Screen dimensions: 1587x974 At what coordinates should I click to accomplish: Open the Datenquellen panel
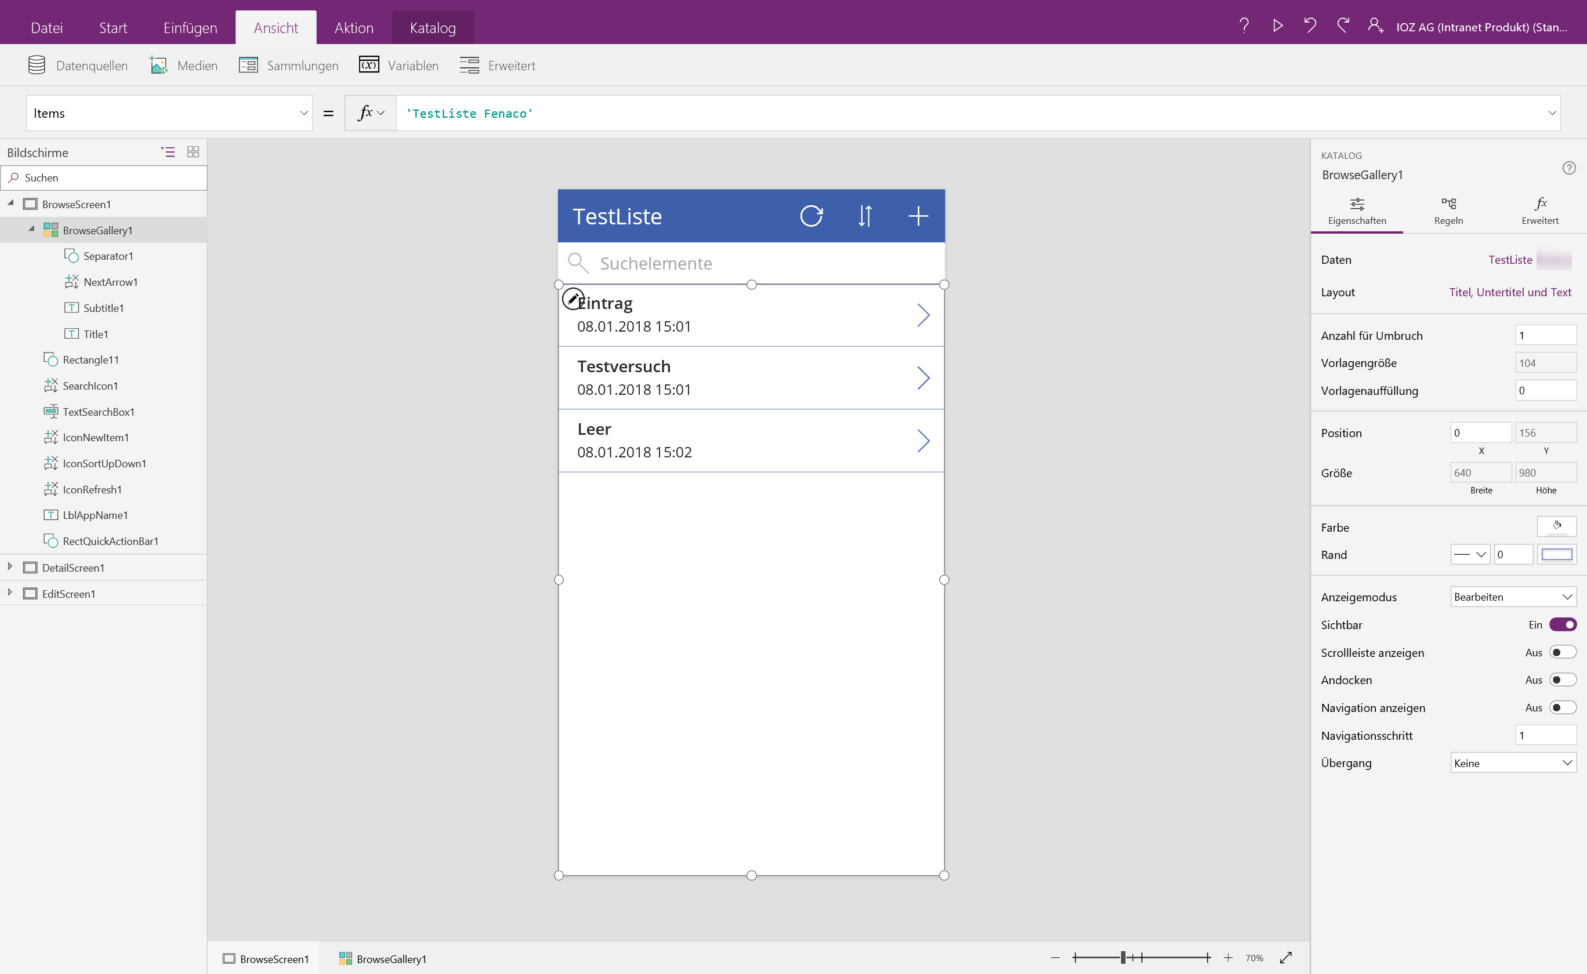point(77,64)
